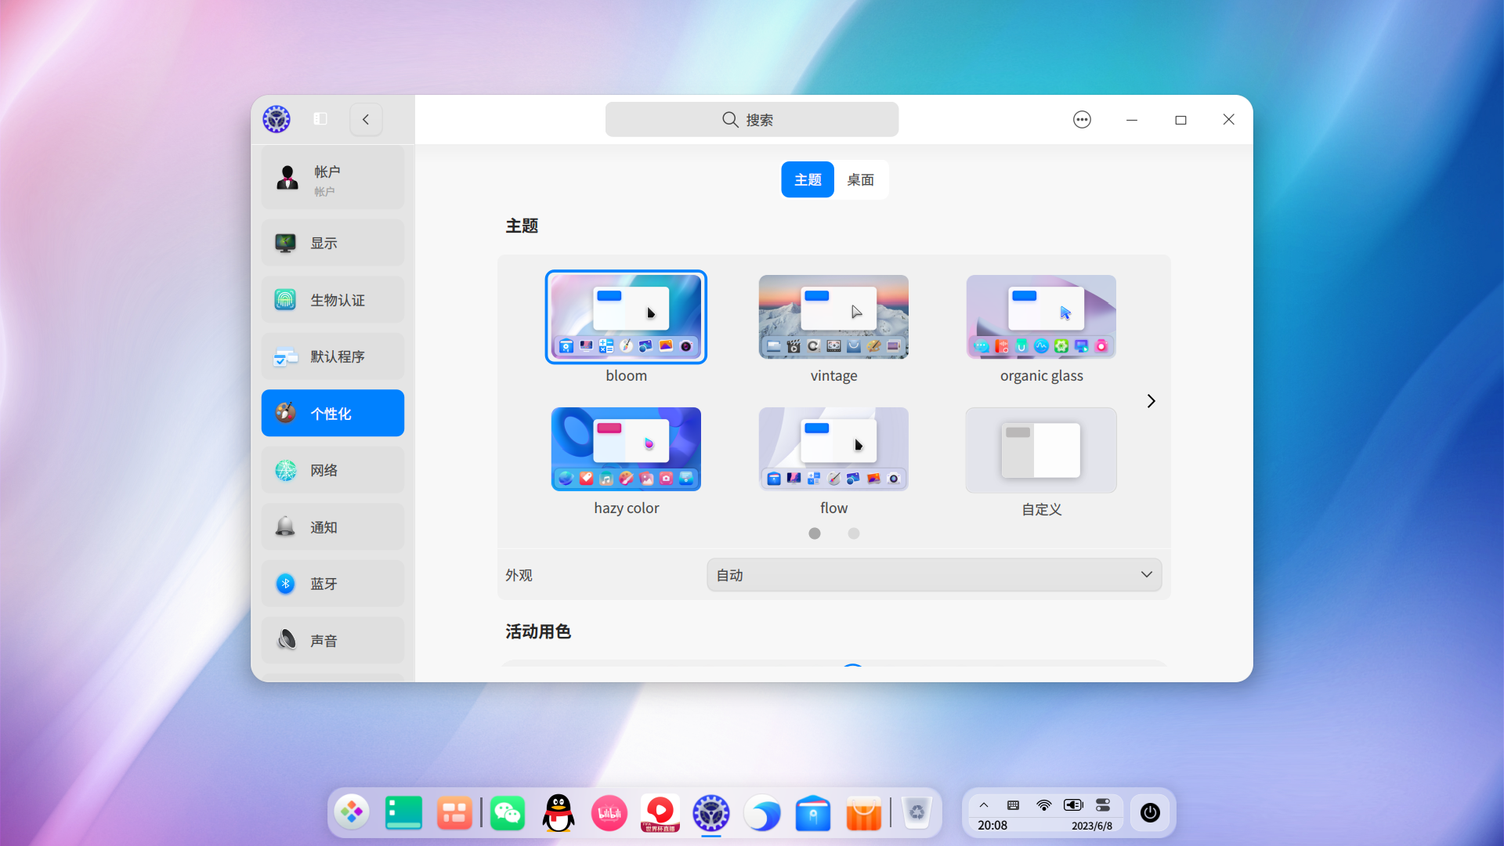The width and height of the screenshot is (1504, 846).
Task: Switch to the desktop (桌面) tab
Action: [x=860, y=180]
